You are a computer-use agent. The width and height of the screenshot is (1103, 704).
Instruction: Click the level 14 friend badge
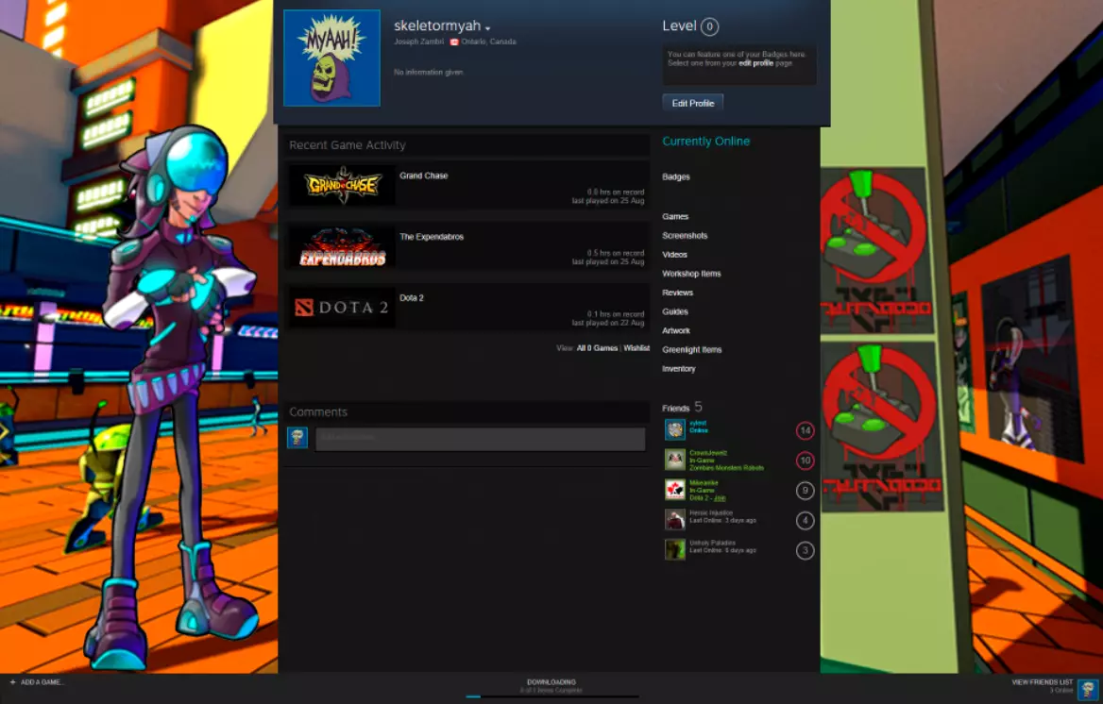806,430
